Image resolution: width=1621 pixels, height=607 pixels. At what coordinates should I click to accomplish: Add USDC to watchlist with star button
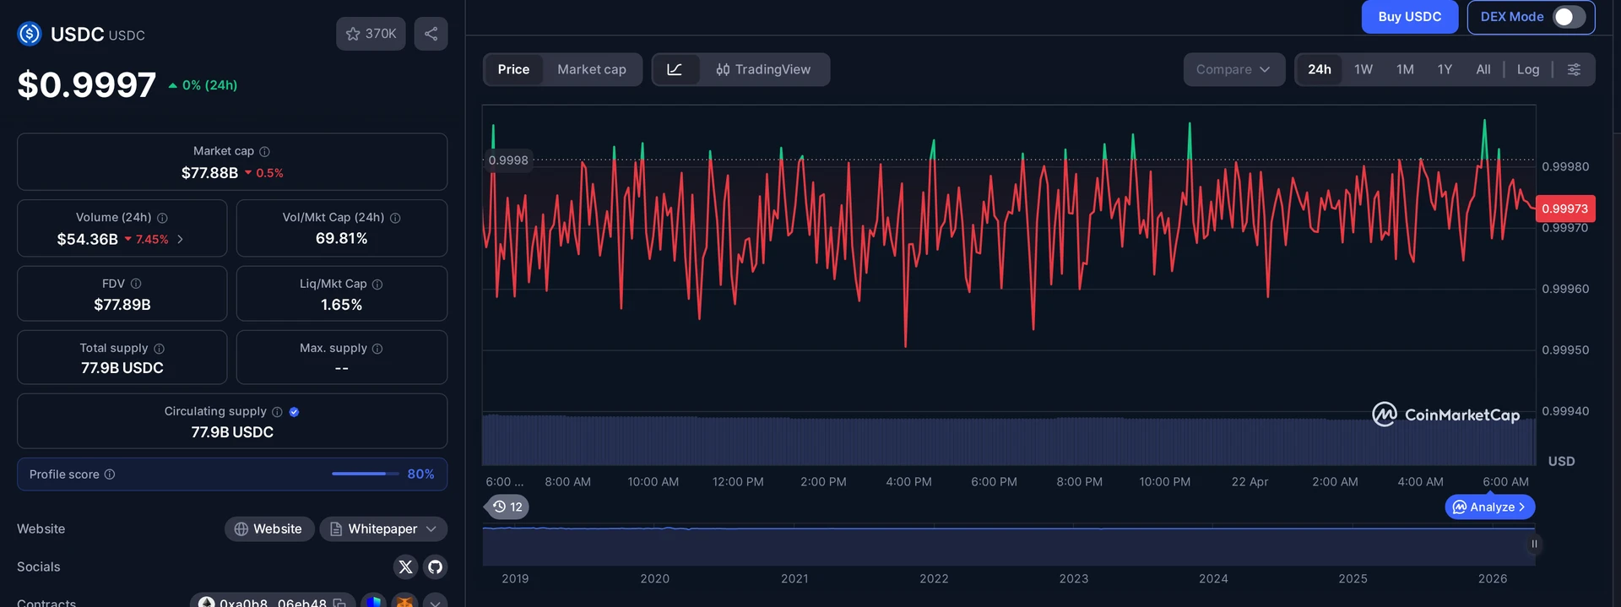371,34
